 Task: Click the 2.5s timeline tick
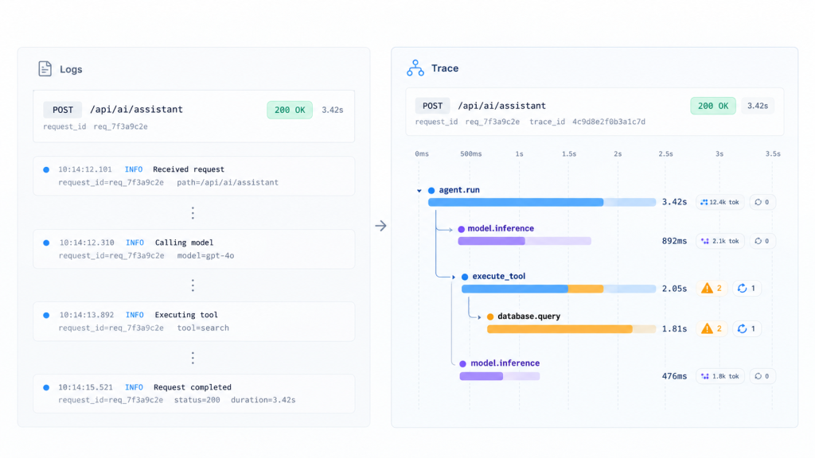pyautogui.click(x=666, y=153)
